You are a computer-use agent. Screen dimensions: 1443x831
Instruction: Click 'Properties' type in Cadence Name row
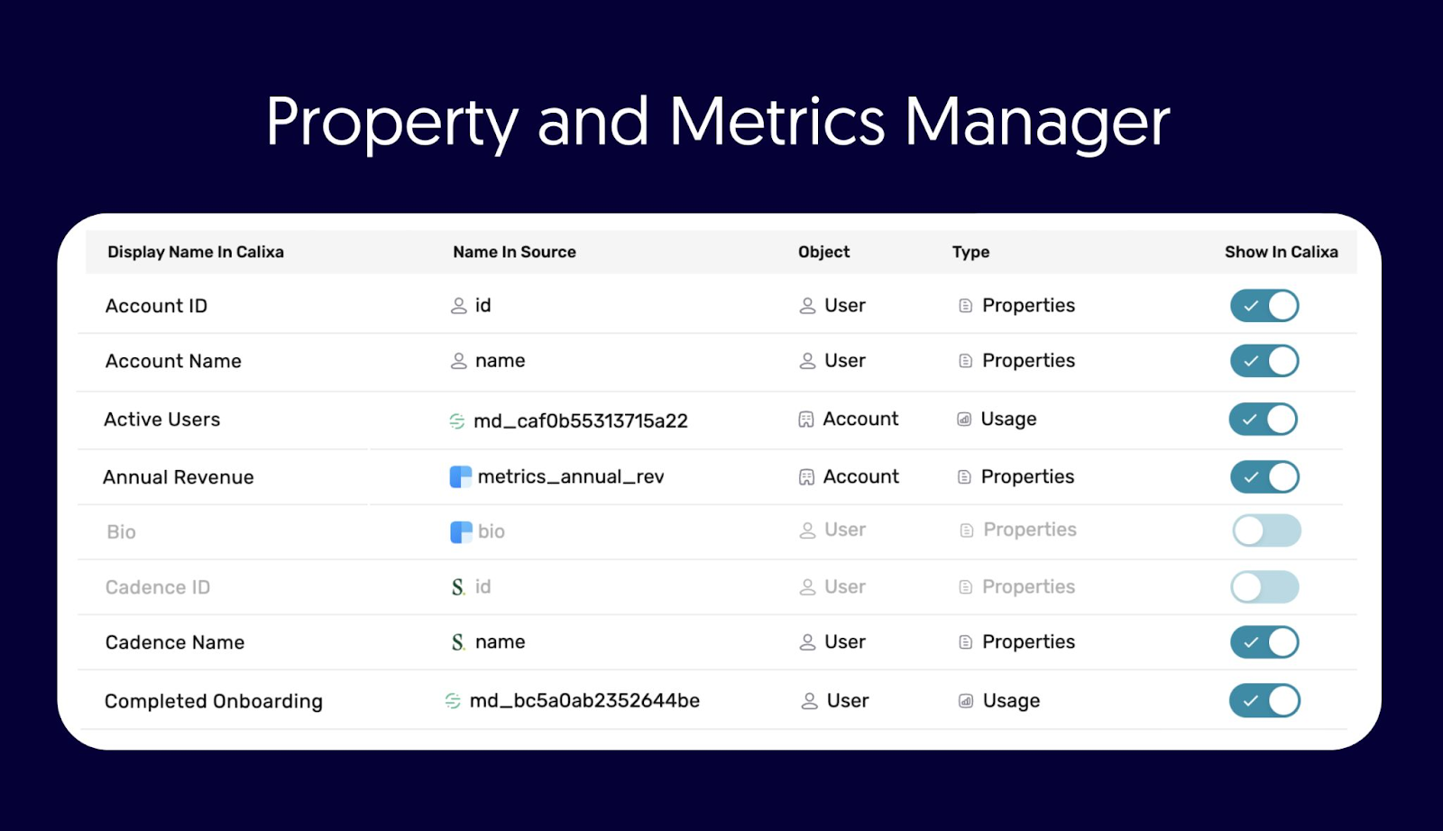tap(1028, 642)
